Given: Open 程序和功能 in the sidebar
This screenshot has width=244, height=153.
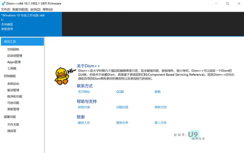Looking at the screenshot, I should tap(15, 97).
